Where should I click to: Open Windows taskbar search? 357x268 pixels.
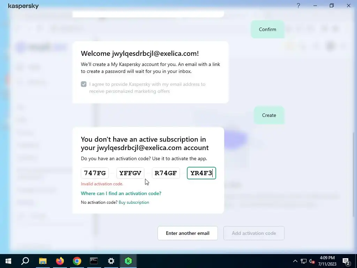(25, 261)
